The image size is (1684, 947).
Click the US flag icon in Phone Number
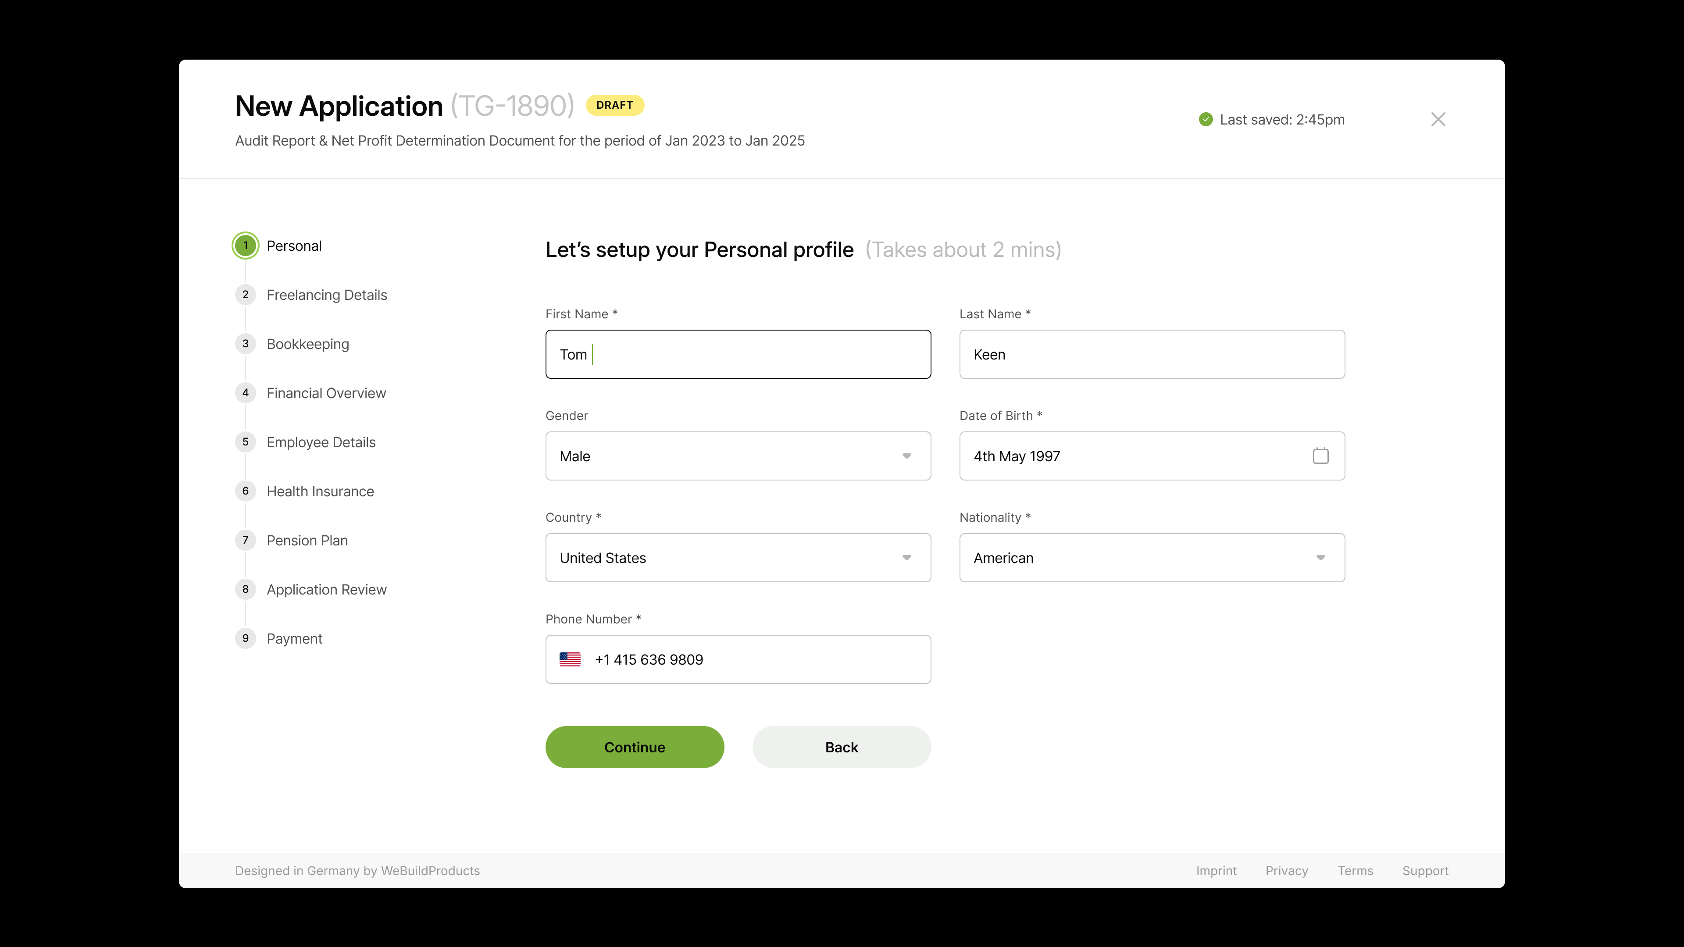click(569, 659)
